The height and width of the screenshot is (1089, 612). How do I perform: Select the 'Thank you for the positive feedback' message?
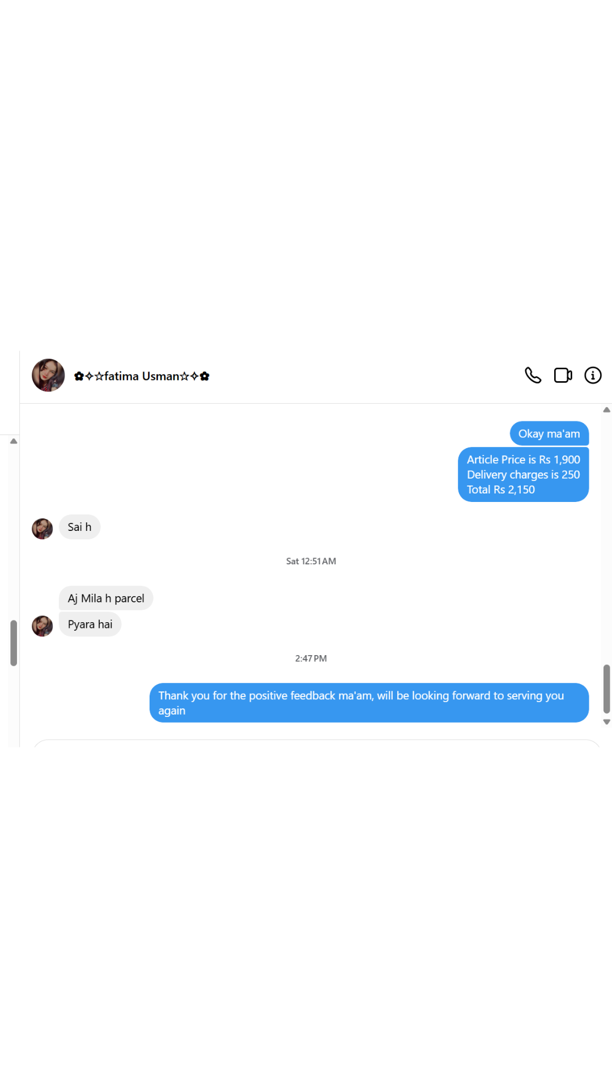pos(369,703)
